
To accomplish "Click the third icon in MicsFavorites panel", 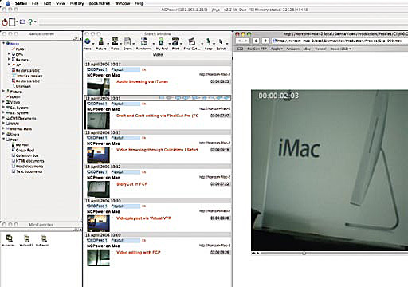I will click(x=44, y=238).
